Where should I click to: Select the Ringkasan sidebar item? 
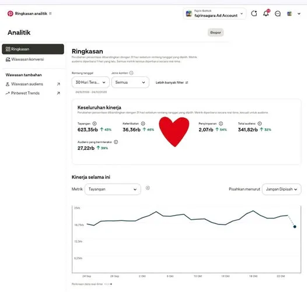click(x=33, y=49)
